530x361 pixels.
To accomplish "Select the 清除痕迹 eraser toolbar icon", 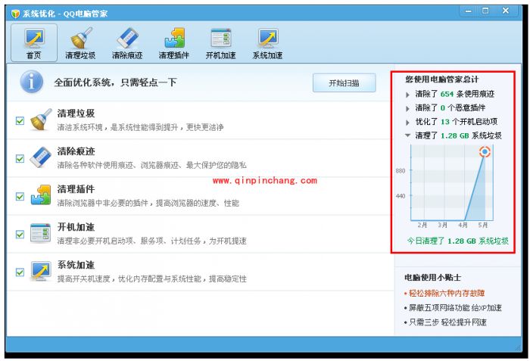I will [x=127, y=42].
